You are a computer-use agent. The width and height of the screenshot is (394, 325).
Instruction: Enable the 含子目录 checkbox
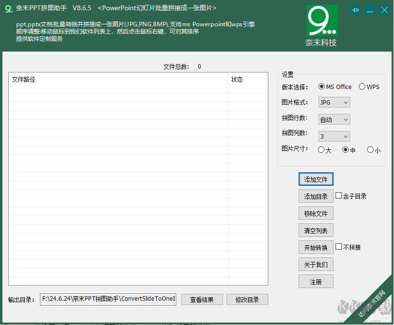point(351,196)
